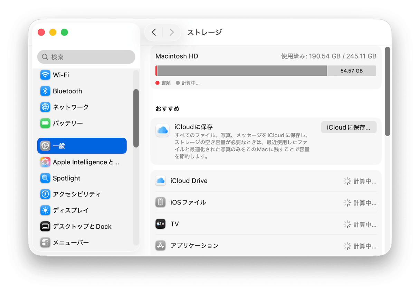The image size is (420, 293).
Task: Click the iCloud Drive row label
Action: click(x=189, y=181)
